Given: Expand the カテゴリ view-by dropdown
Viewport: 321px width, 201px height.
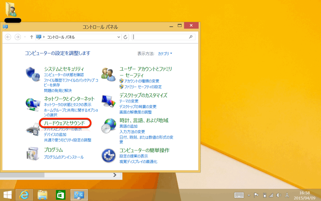Looking at the screenshot, I should click(165, 53).
